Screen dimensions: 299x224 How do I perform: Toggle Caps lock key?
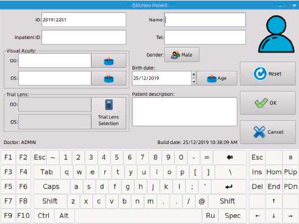[51, 187]
